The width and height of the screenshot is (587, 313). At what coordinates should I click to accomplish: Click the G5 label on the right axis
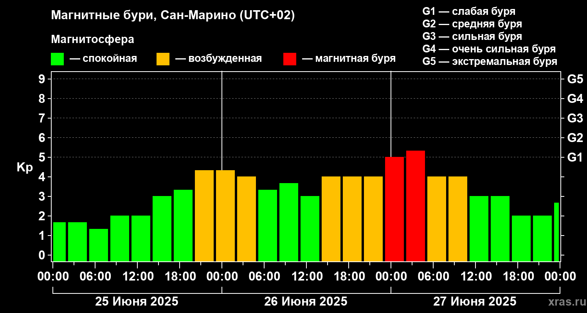[x=575, y=79]
